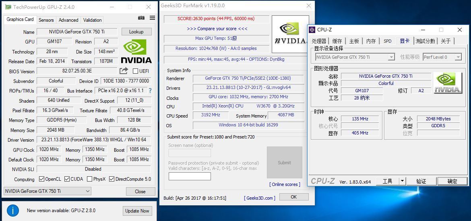The height and width of the screenshot is (221, 471).
Task: Select the SPD tab in CPU-Z
Action: click(x=388, y=41)
